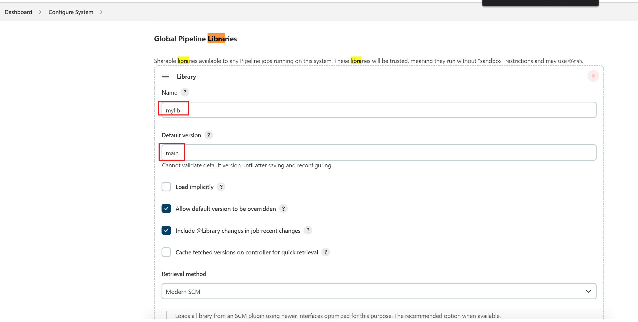The image size is (638, 322).
Task: Click the close icon on Library panel
Action: [x=593, y=76]
